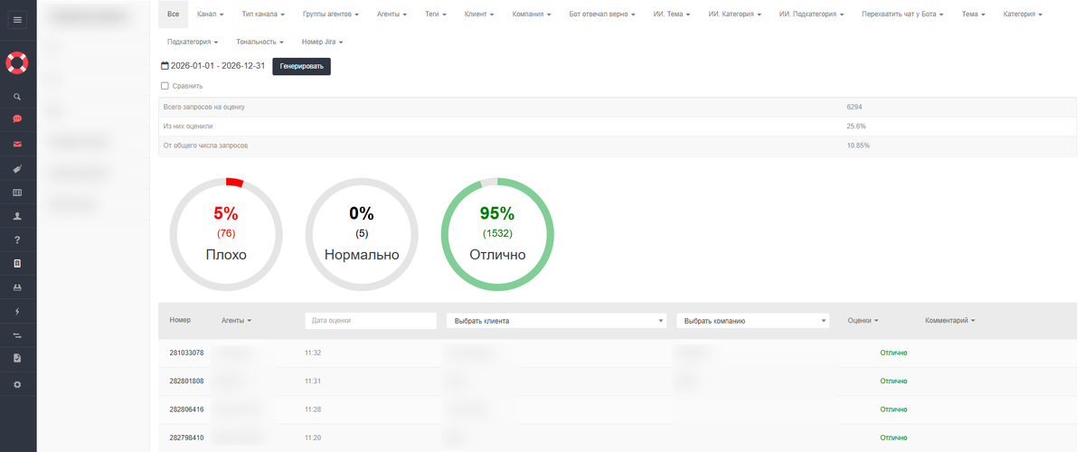Screen dimensions: 1085x452
Task: Open the hamburger menu at top of sidebar
Action: 17,19
